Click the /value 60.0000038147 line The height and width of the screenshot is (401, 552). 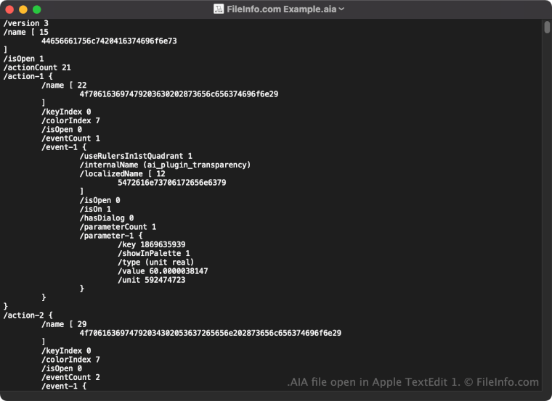[163, 270]
